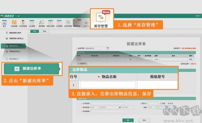Open the 合约管理 contract icon

pyautogui.click(x=32, y=23)
